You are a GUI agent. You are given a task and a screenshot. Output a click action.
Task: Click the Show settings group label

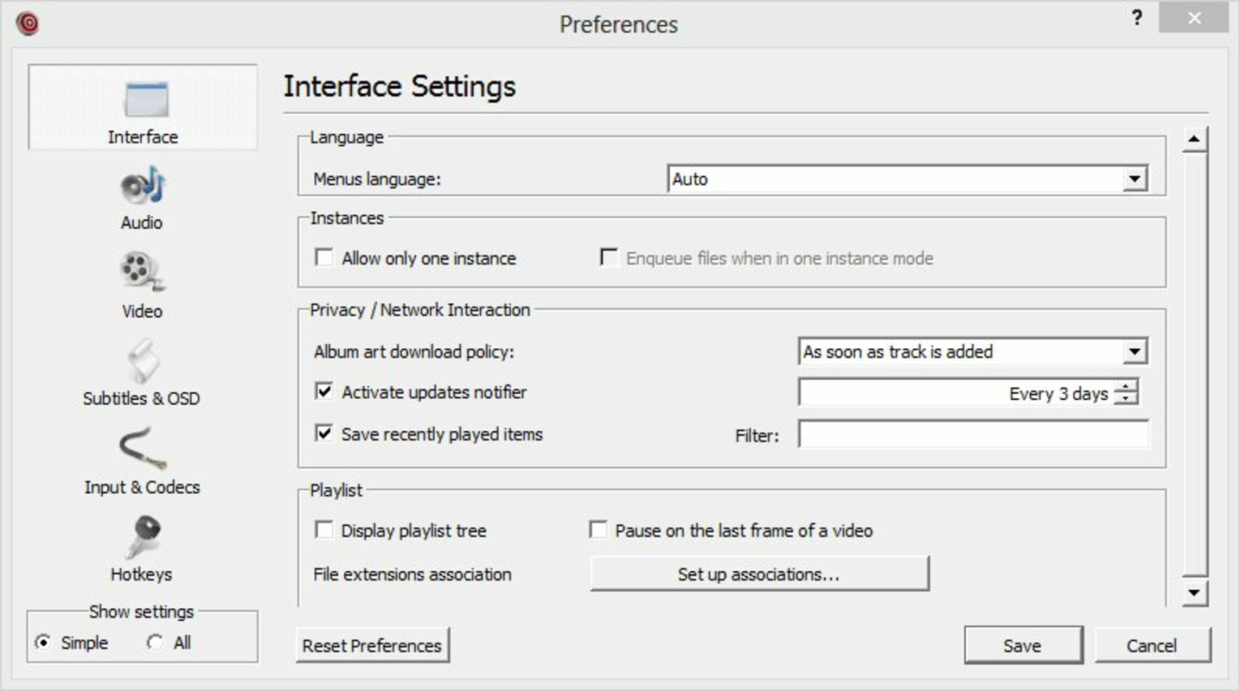click(x=142, y=612)
